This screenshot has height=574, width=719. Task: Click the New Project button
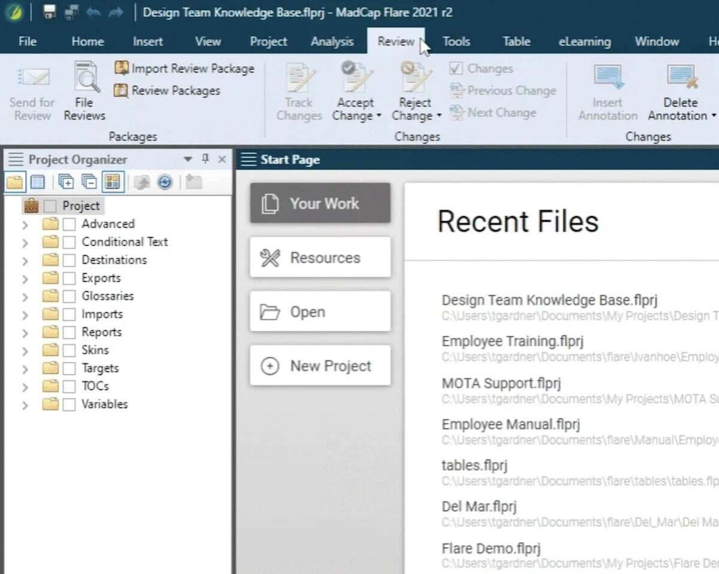(320, 365)
